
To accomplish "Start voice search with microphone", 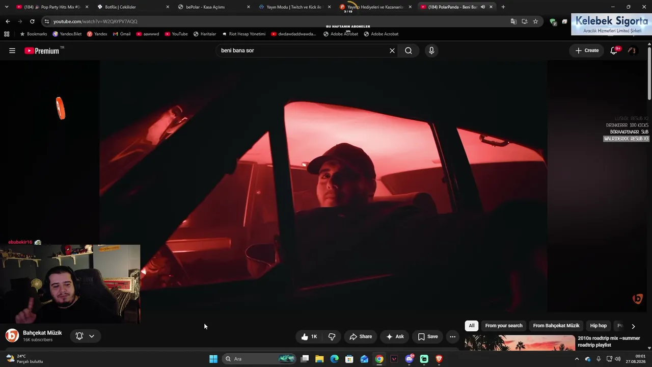I will click(x=431, y=50).
